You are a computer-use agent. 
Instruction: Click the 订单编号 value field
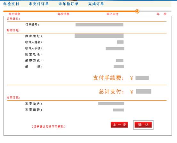[x=99, y=25]
